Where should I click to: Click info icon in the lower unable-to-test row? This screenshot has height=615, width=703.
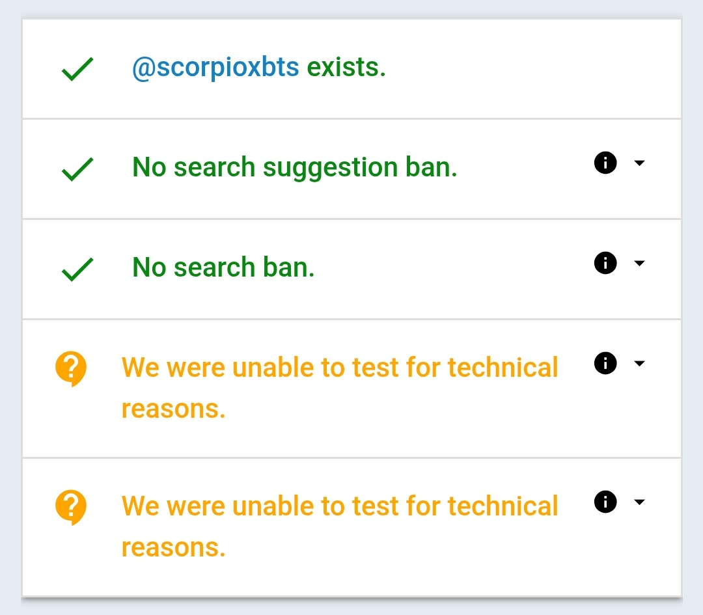[605, 502]
